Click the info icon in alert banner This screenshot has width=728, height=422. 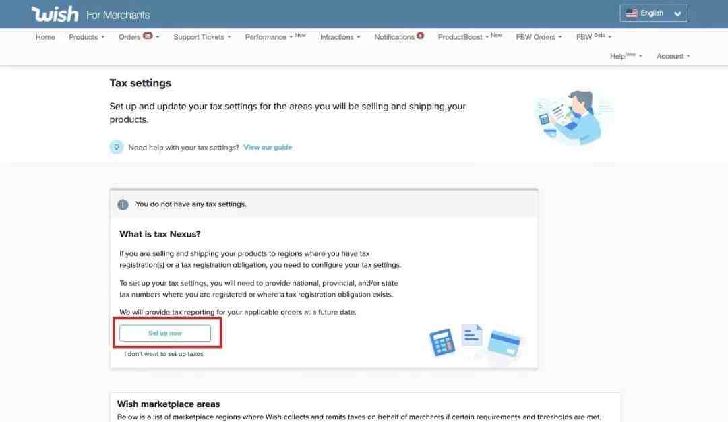(123, 204)
